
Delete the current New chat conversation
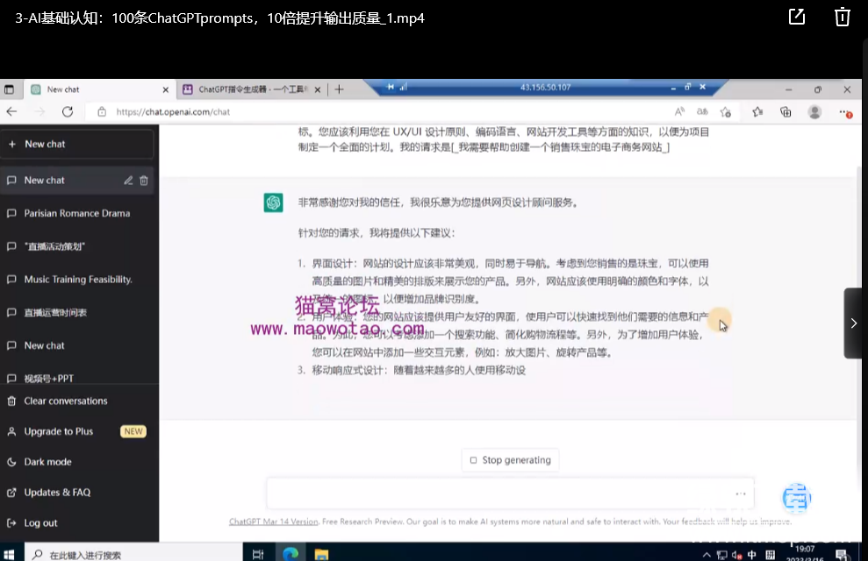pyautogui.click(x=144, y=181)
